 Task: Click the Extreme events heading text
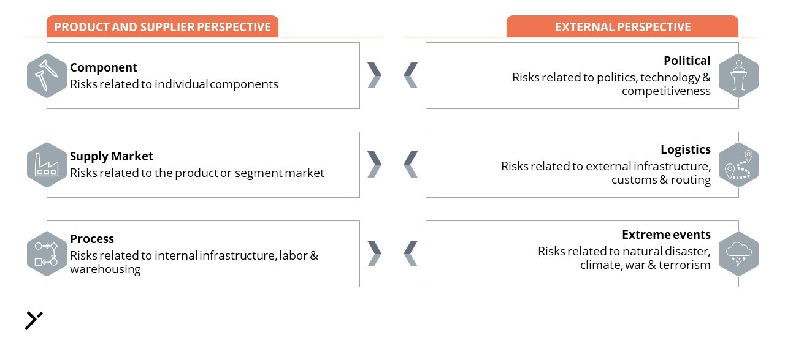(x=666, y=235)
